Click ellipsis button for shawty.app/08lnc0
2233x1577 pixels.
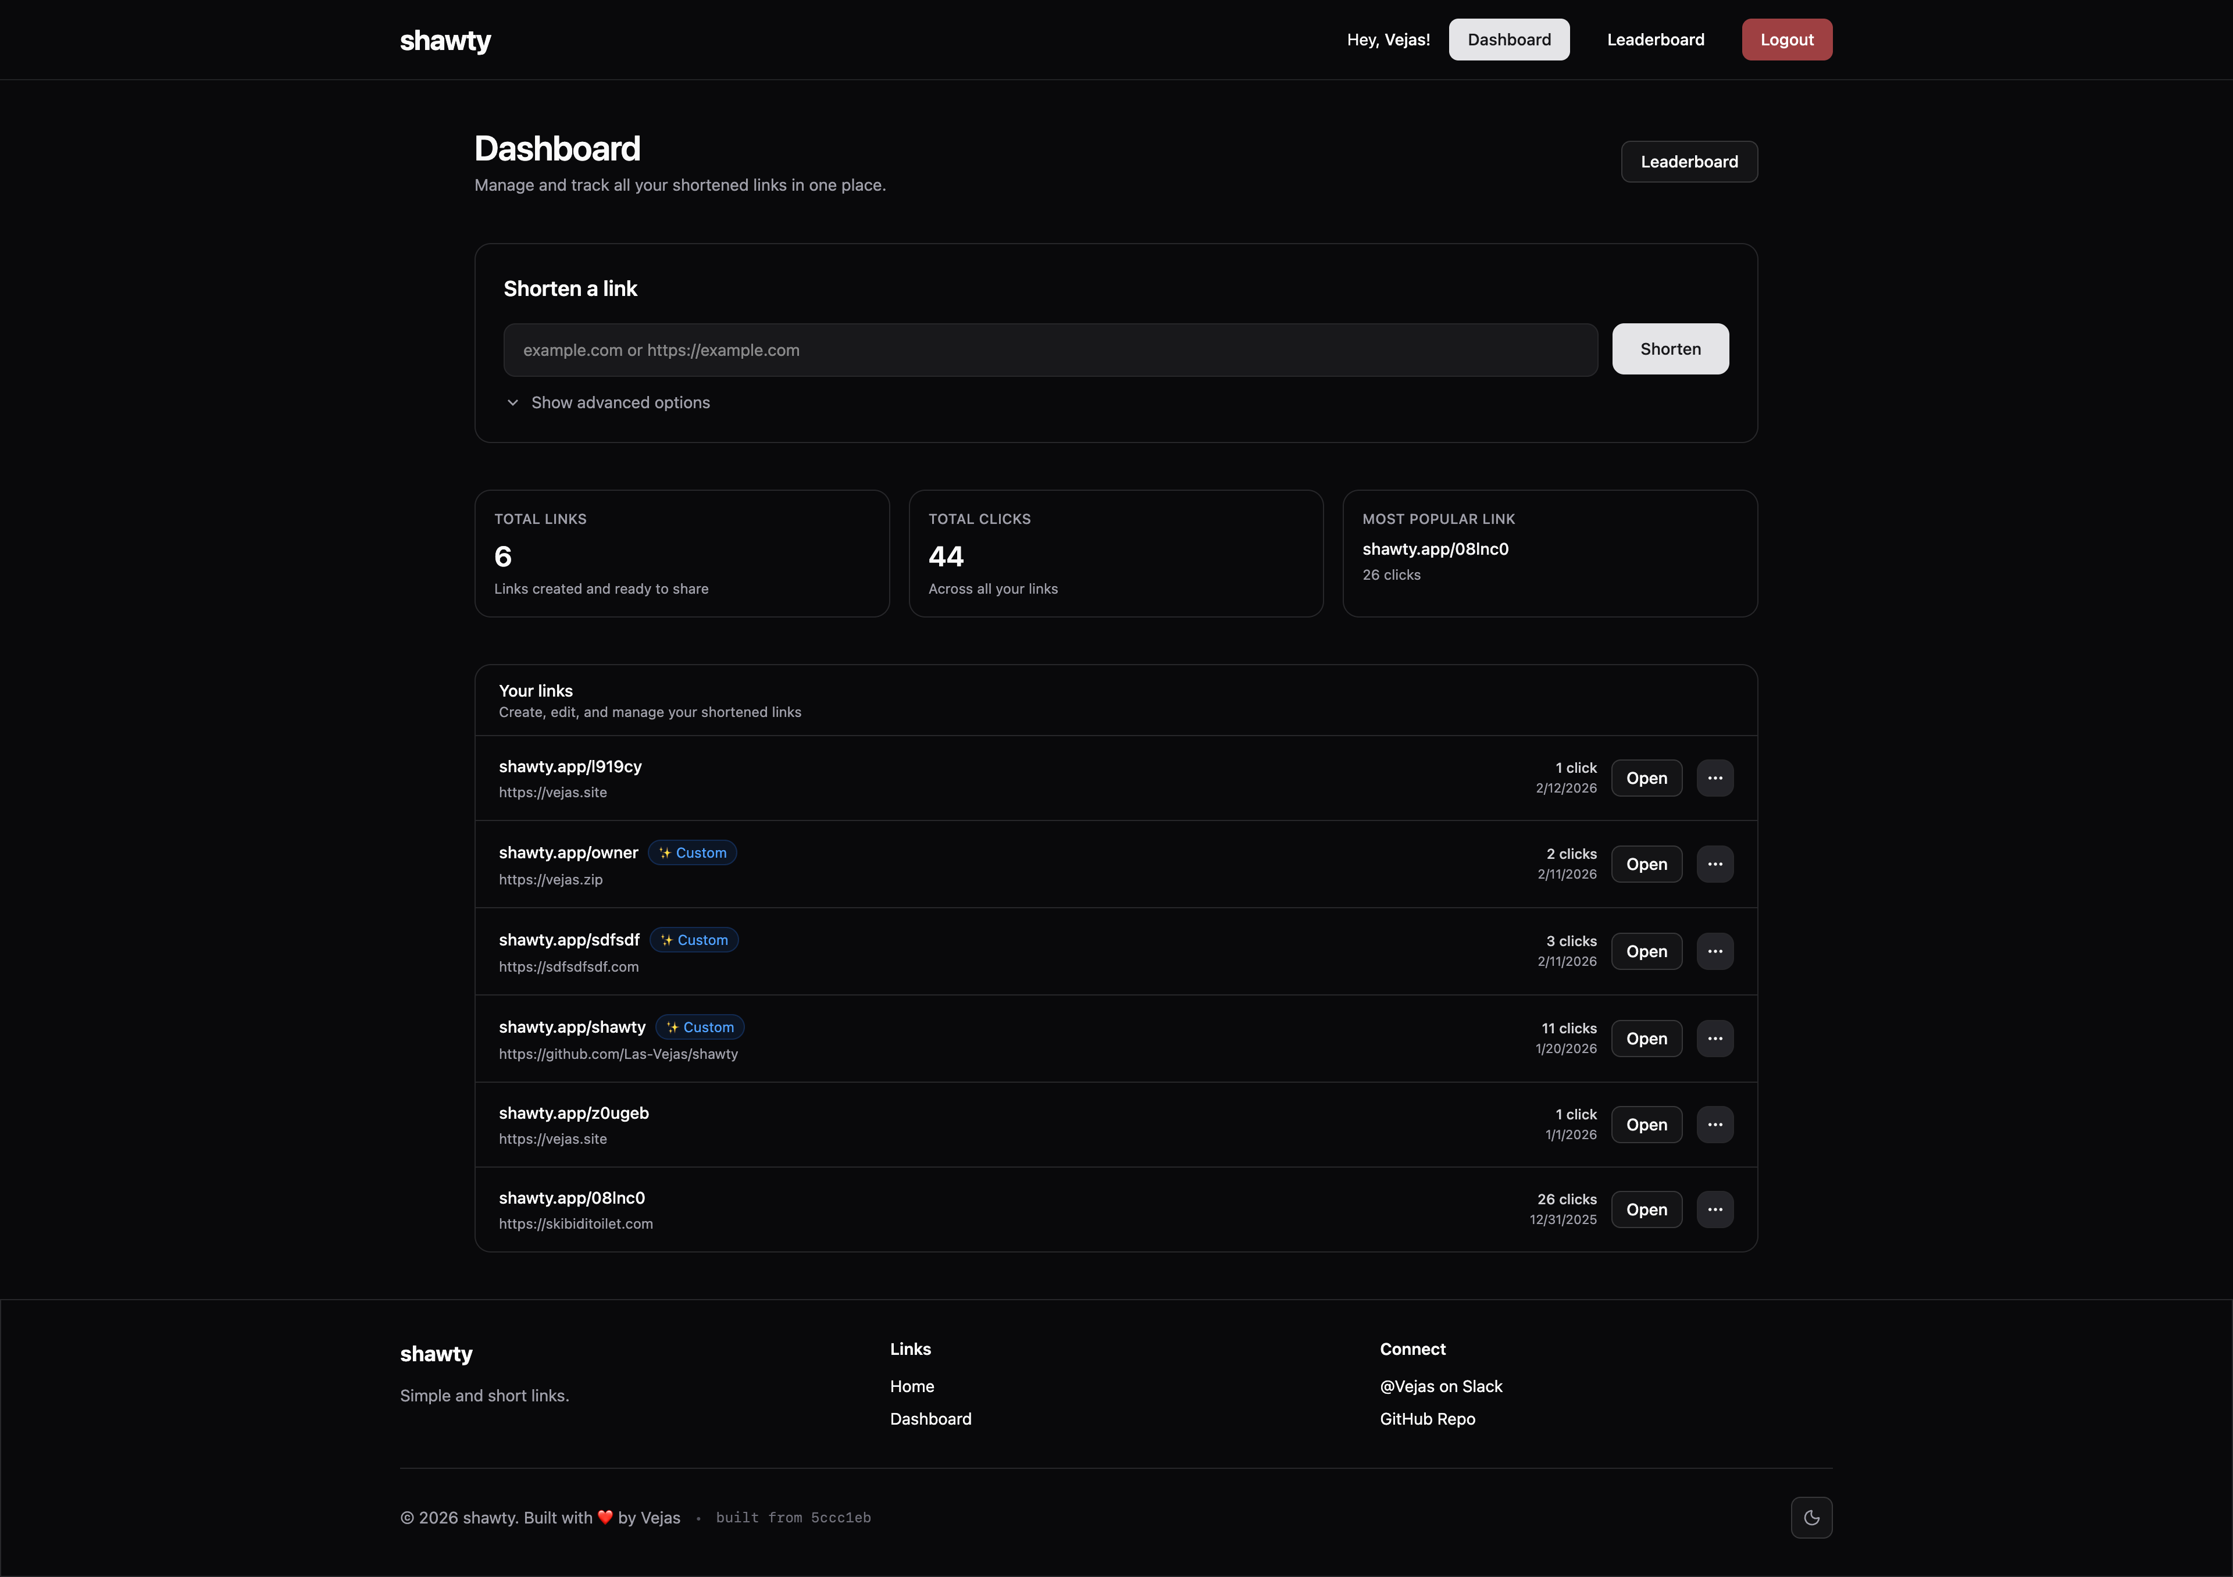point(1715,1209)
